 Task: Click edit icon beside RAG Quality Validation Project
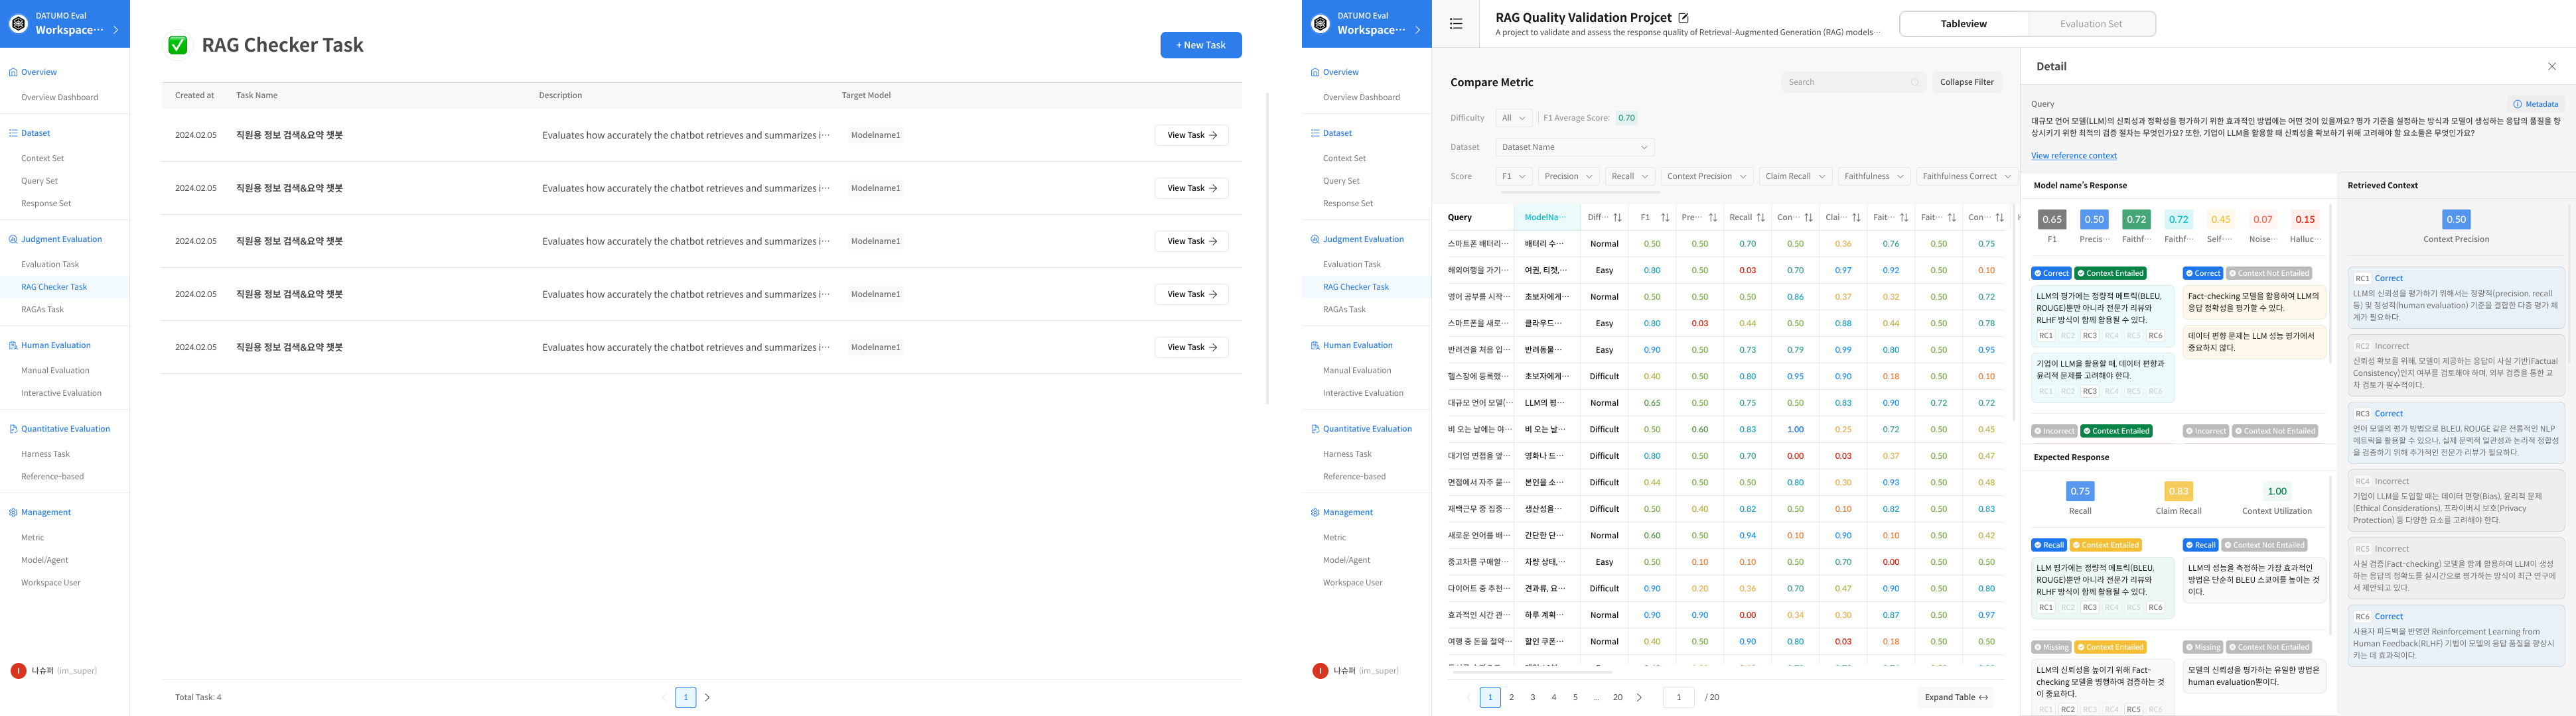[x=1683, y=18]
